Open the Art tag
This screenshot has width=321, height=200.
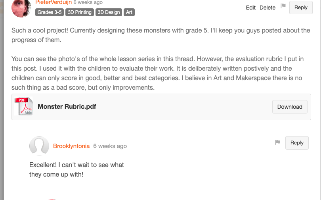point(129,12)
